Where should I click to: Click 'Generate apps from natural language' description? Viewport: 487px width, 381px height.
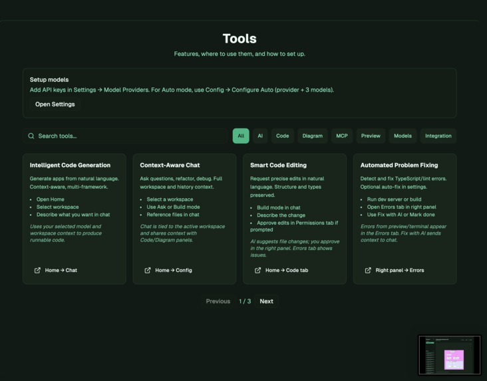click(75, 183)
